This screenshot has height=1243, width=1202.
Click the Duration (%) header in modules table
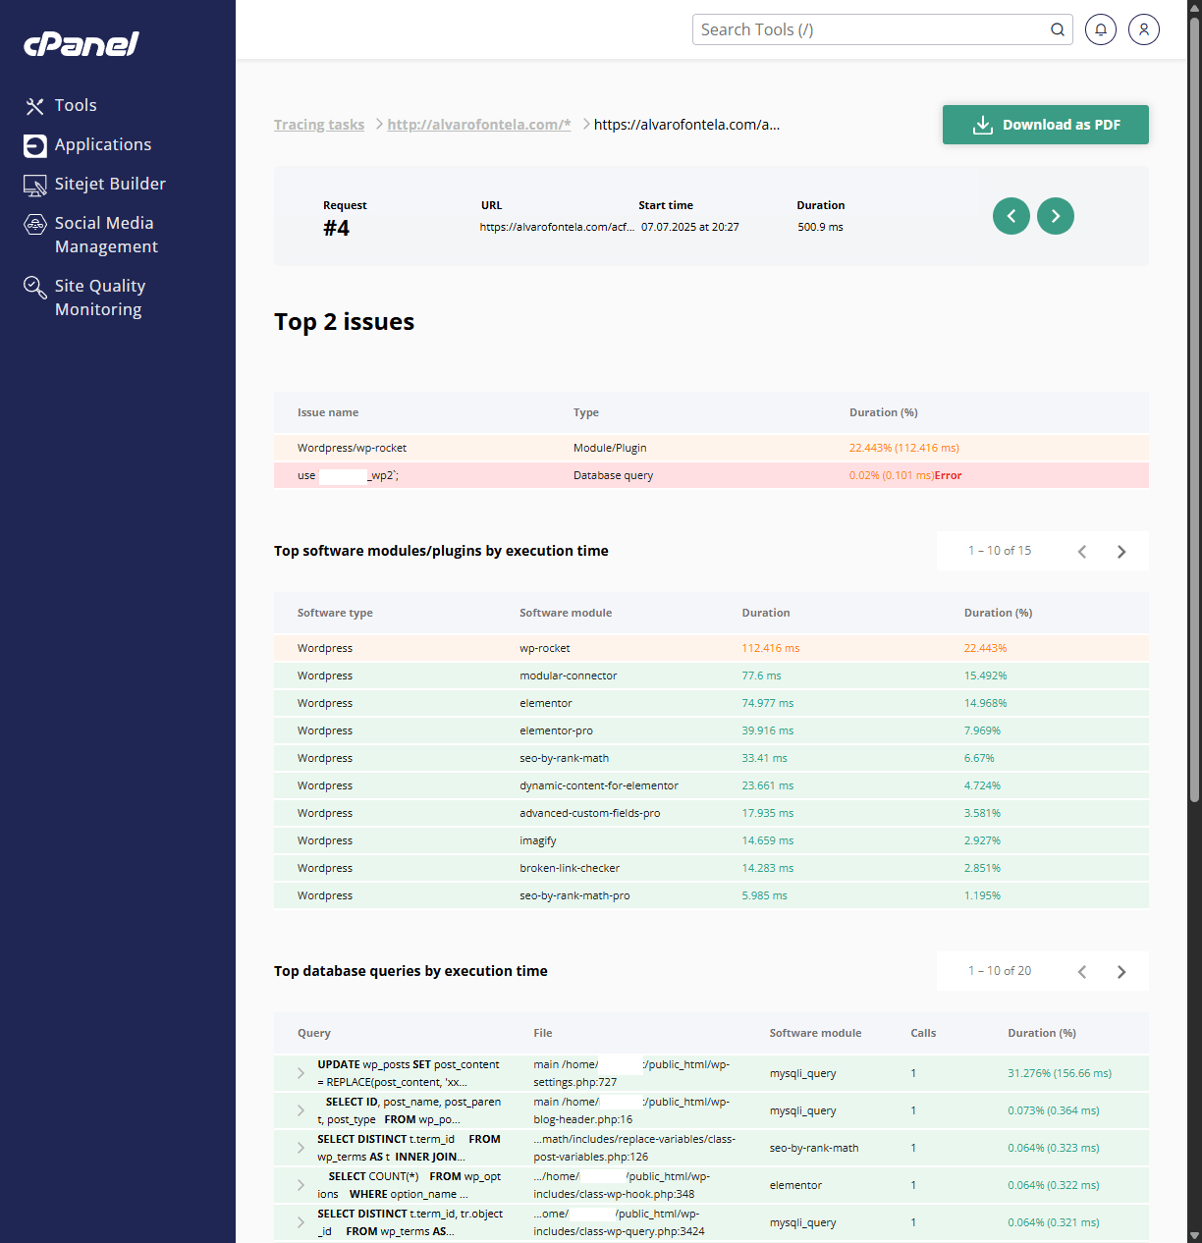point(999,613)
